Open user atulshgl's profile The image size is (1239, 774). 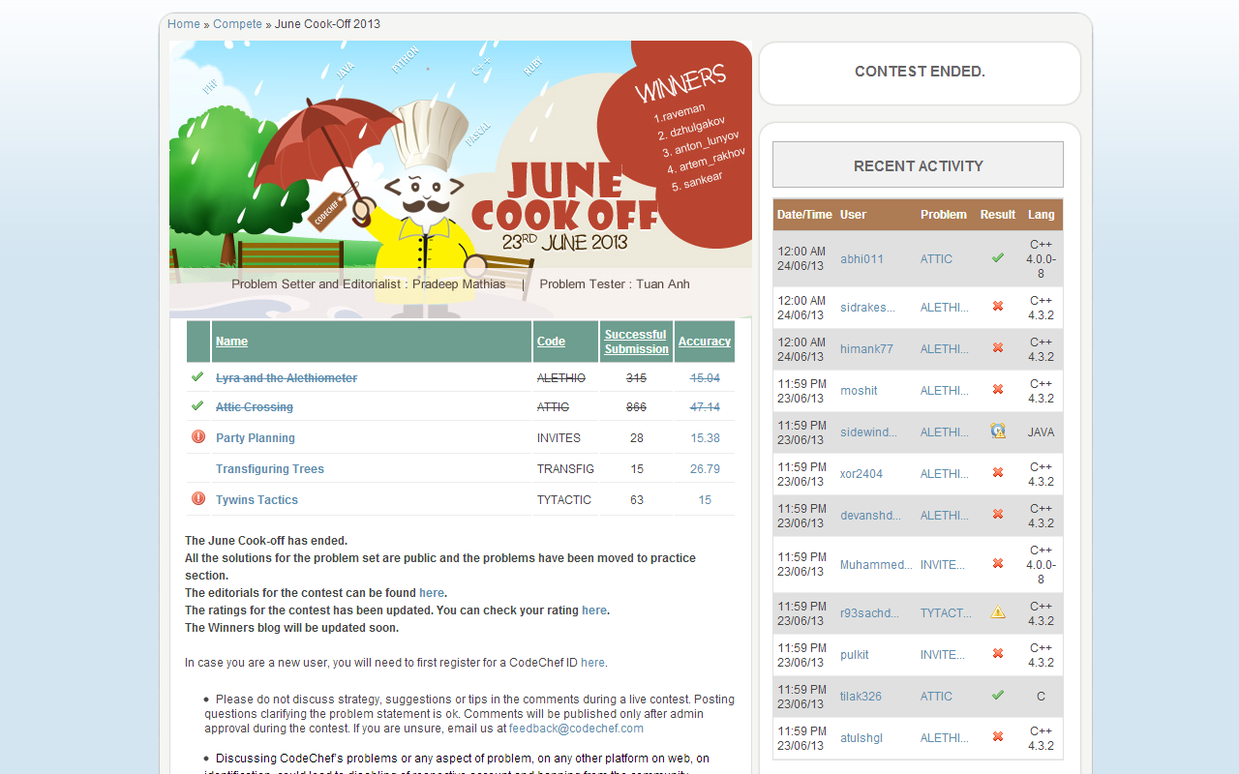tap(861, 738)
